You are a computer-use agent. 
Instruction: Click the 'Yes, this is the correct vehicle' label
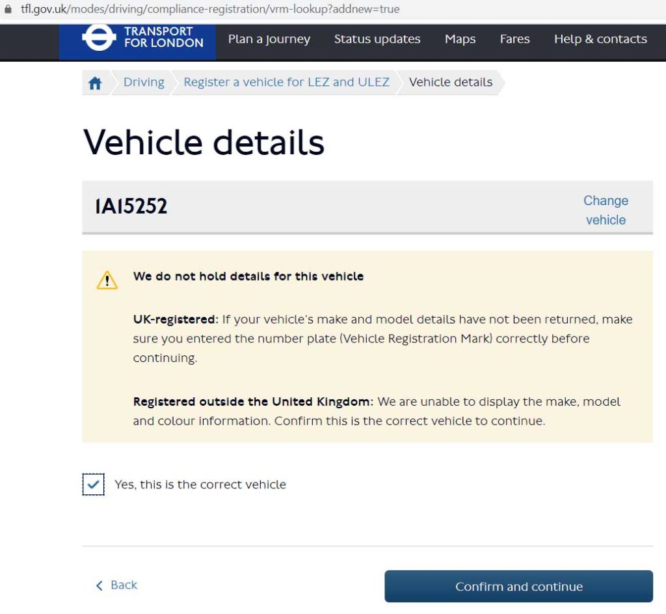point(200,484)
